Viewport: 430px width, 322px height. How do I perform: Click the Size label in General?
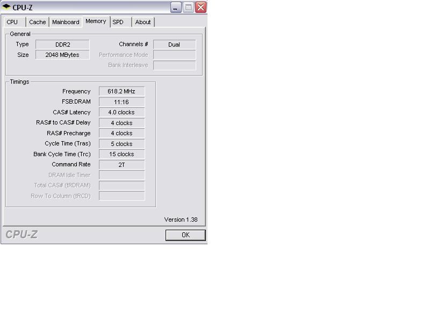point(23,55)
